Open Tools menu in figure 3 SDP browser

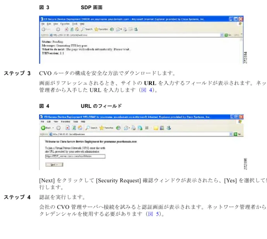pos(75,24)
